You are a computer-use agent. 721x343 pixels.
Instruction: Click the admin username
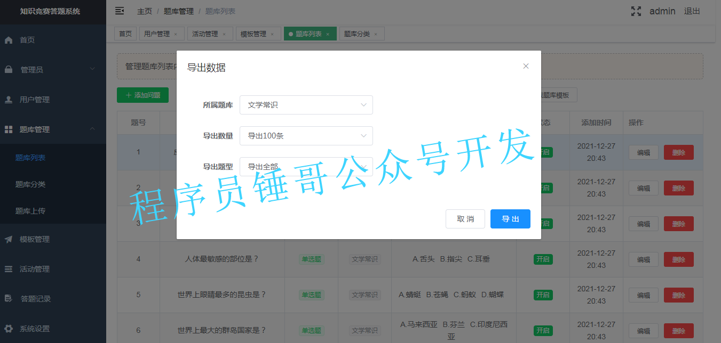(x=662, y=11)
